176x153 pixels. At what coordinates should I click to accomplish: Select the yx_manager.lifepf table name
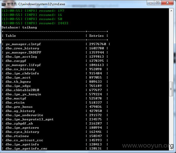point(23,65)
